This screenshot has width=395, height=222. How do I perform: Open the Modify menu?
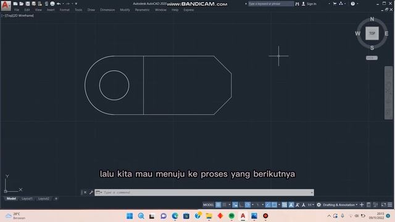125,10
